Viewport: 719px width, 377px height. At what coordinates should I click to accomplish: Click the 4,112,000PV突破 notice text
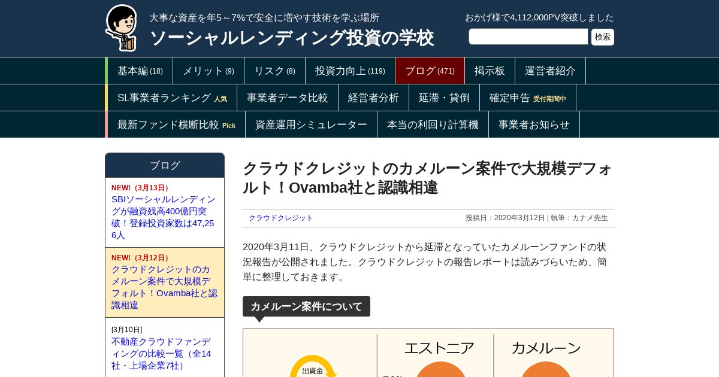[x=539, y=17]
